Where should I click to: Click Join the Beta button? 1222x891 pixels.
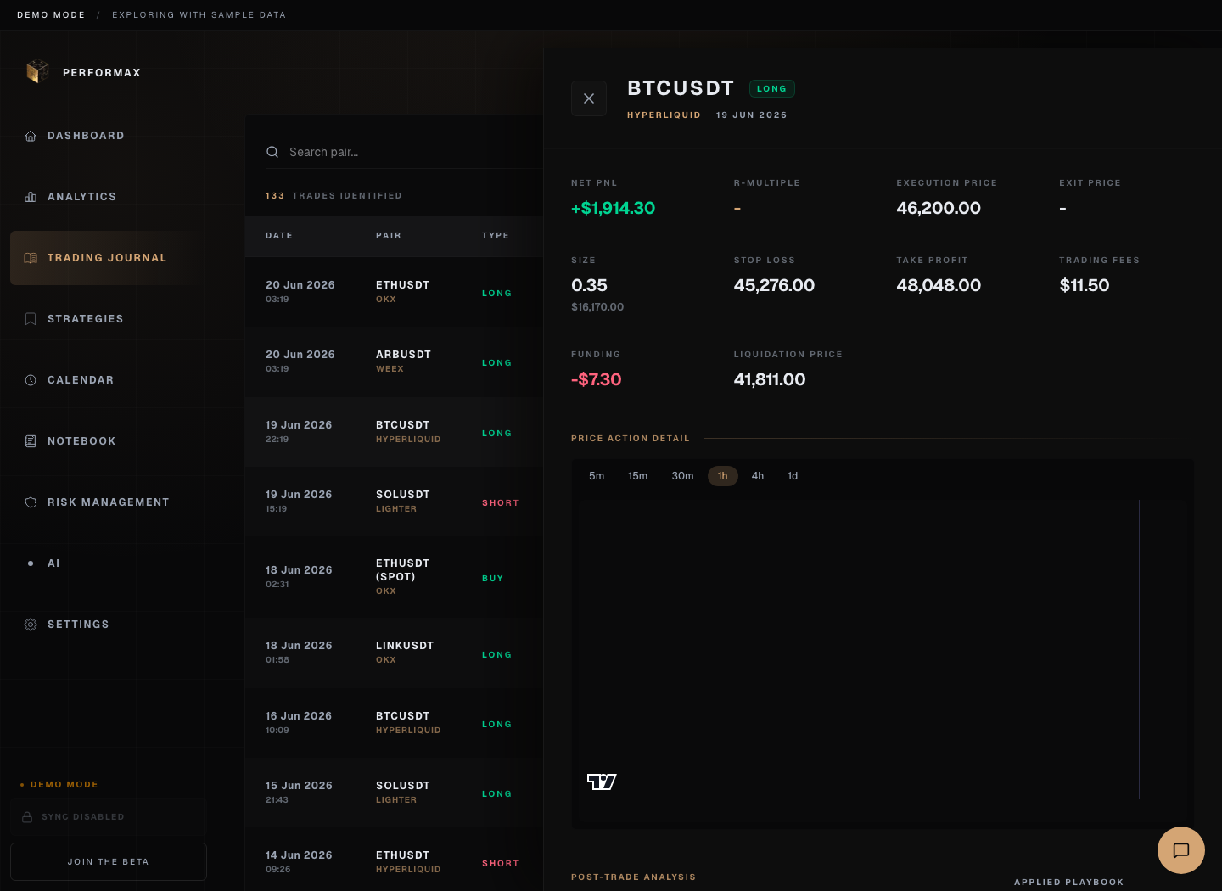coord(109,861)
